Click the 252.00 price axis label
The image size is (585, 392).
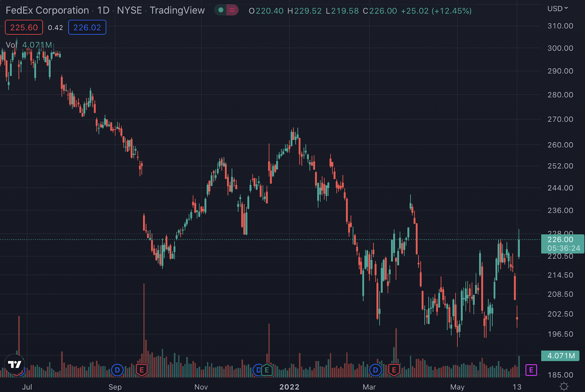560,166
